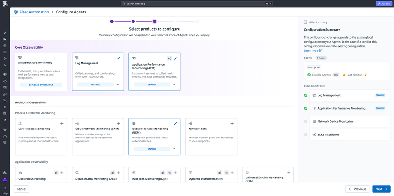Expand SDKs installation row in summary
The width and height of the screenshot is (394, 196).
(349, 134)
